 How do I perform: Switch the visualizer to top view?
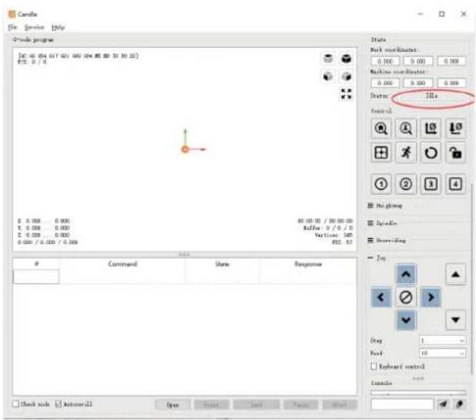[x=328, y=58]
